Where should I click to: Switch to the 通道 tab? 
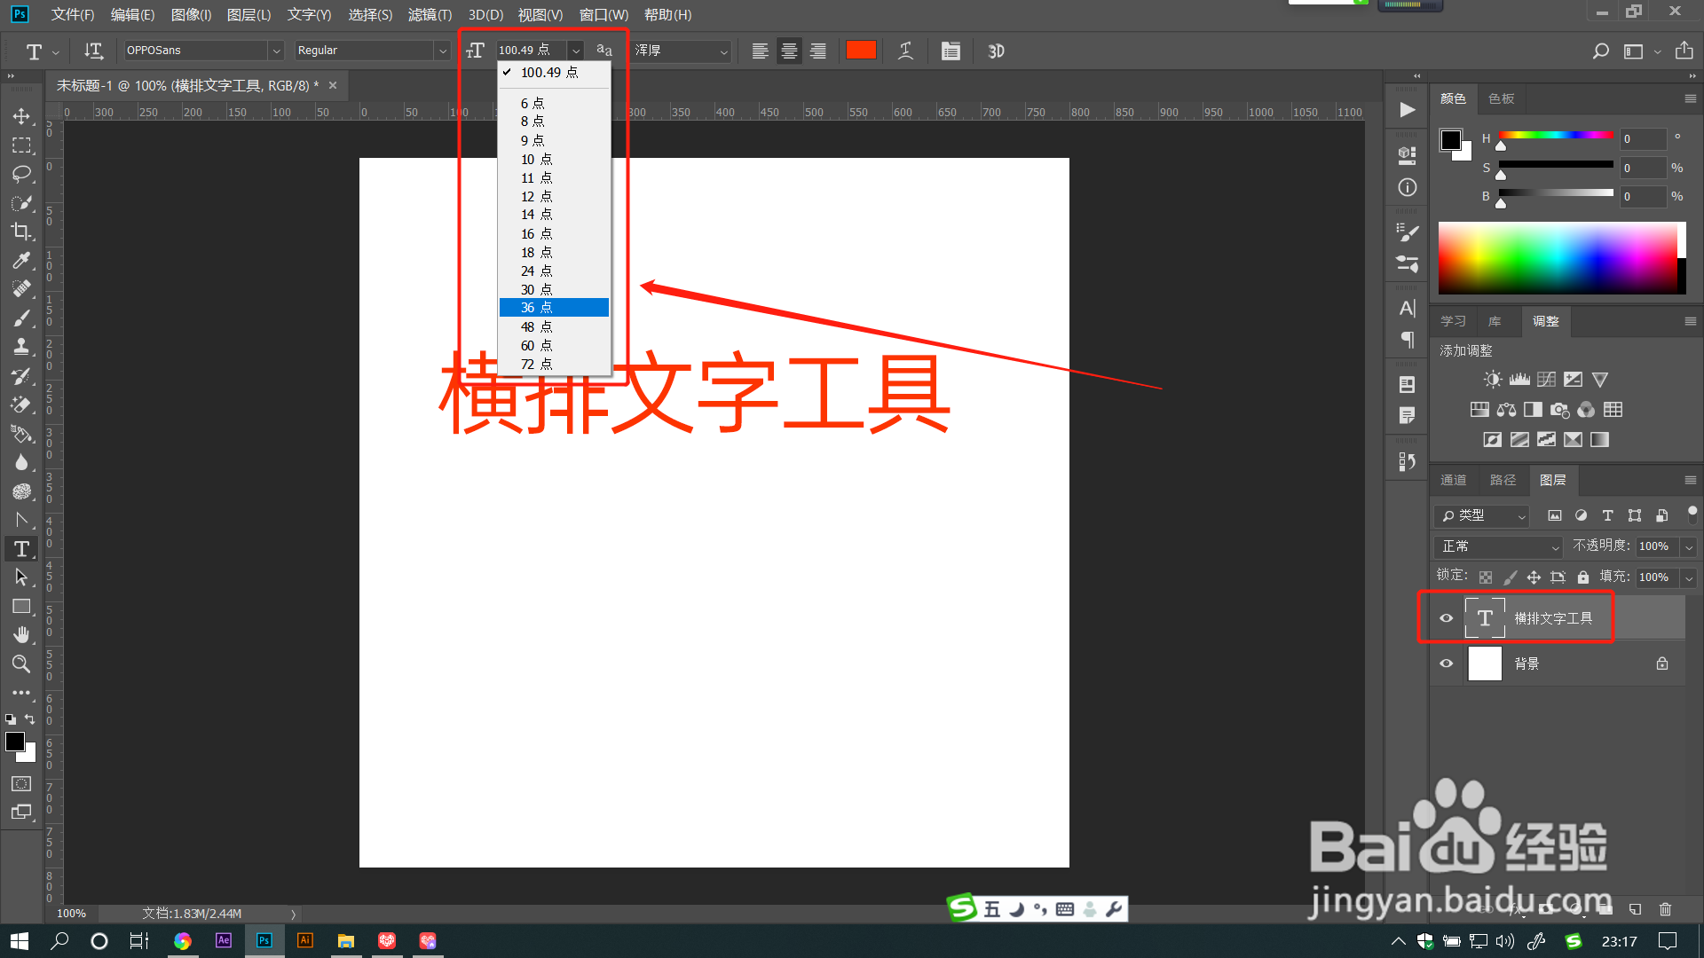point(1453,480)
